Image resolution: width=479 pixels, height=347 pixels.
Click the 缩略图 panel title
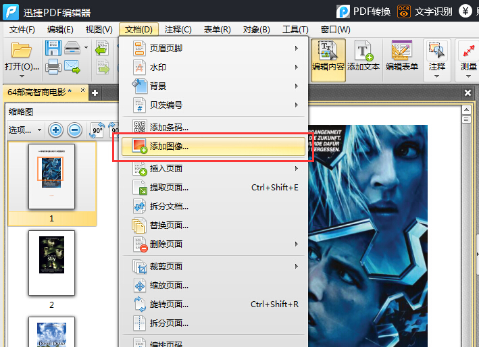coord(20,112)
